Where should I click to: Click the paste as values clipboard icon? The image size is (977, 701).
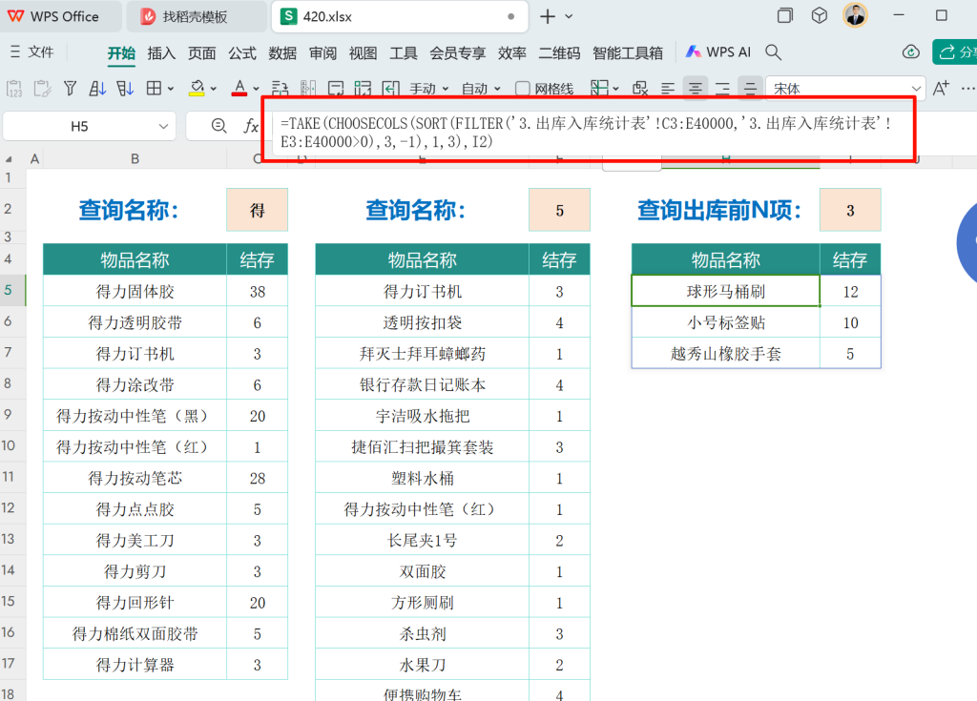pos(14,89)
